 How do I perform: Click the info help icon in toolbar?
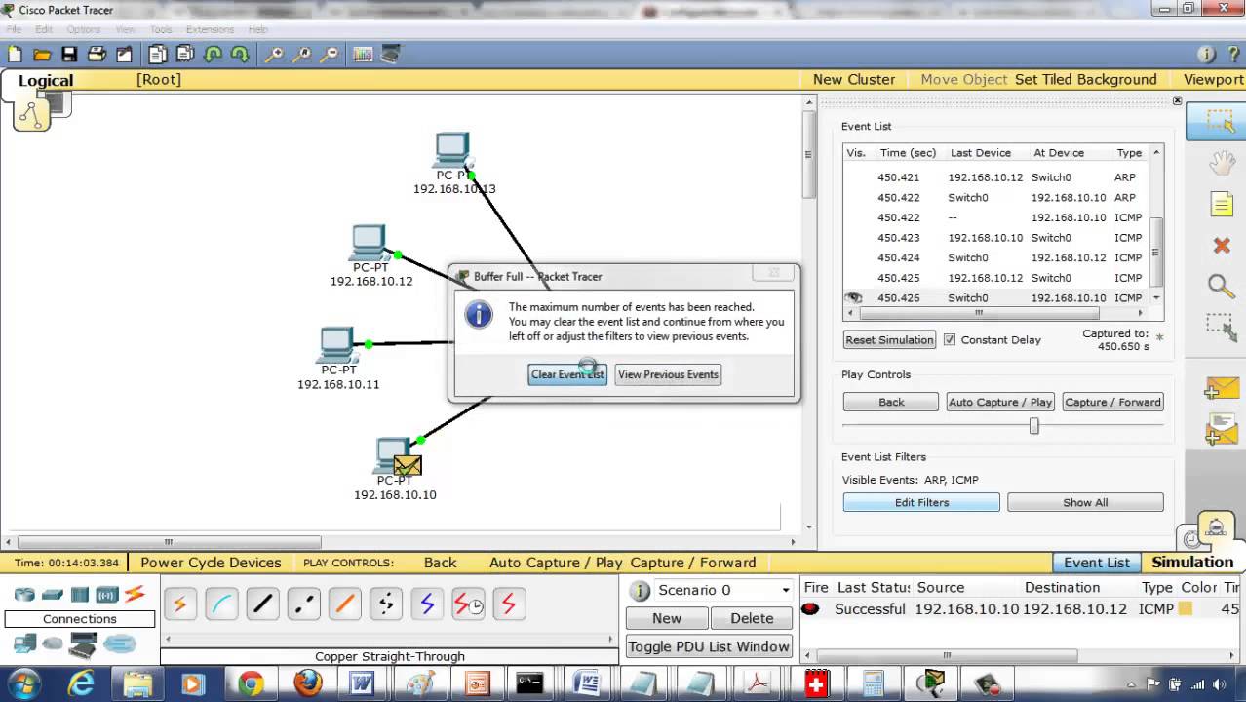point(1206,55)
